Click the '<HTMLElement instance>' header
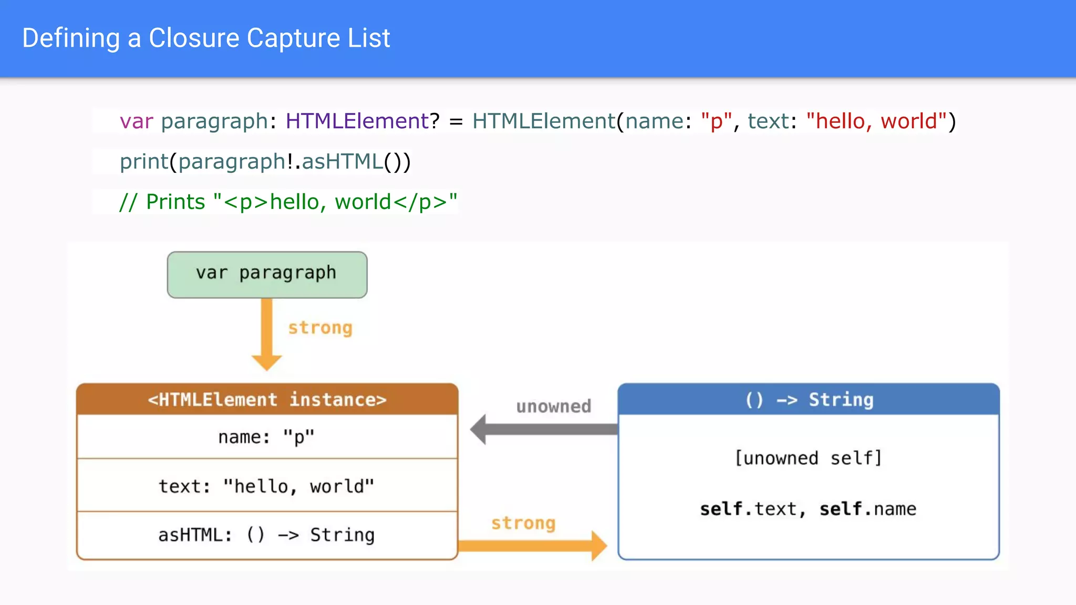This screenshot has height=605, width=1076. [267, 400]
